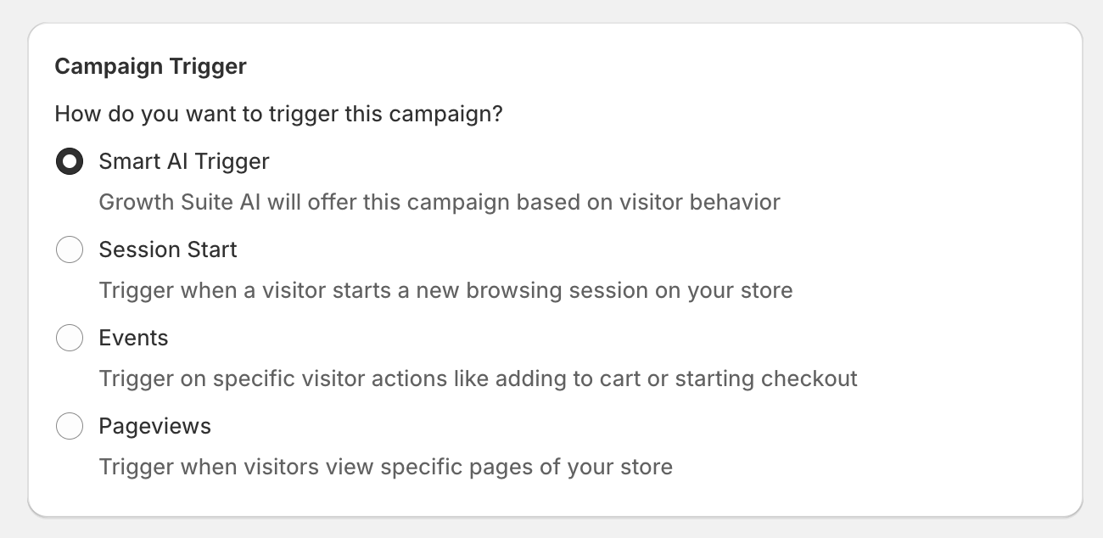Image resolution: width=1103 pixels, height=538 pixels.
Task: Click the trigger question prompt text
Action: pyautogui.click(x=278, y=113)
